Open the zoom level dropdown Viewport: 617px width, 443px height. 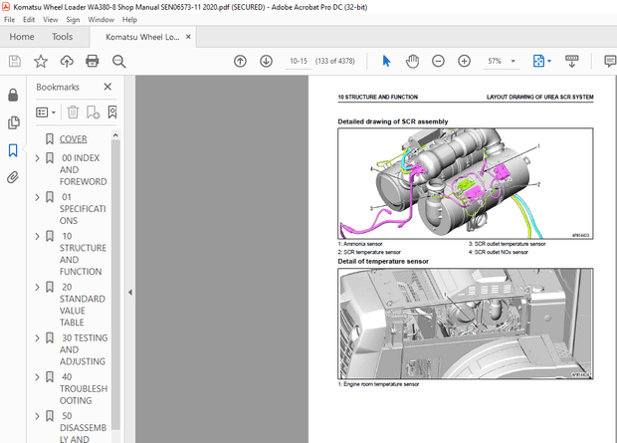click(514, 61)
